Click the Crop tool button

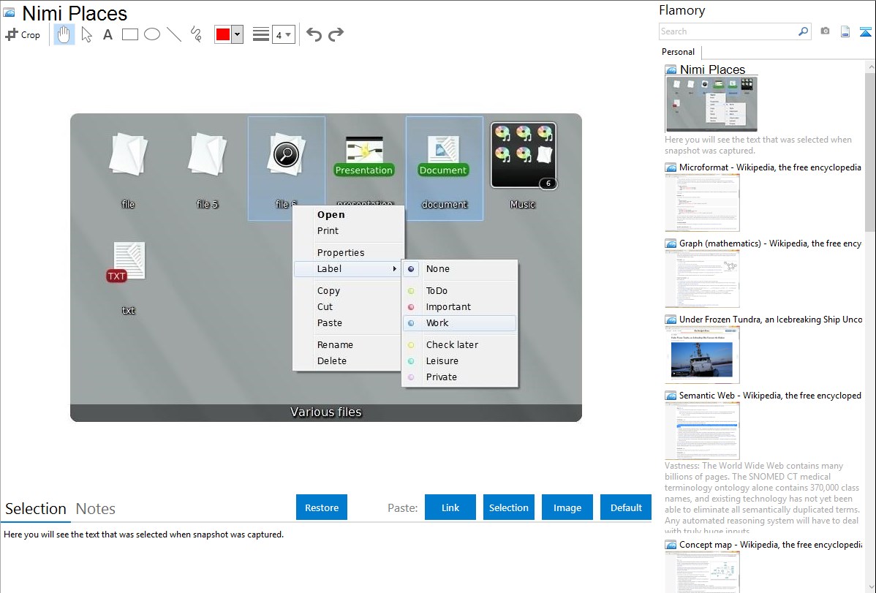23,34
